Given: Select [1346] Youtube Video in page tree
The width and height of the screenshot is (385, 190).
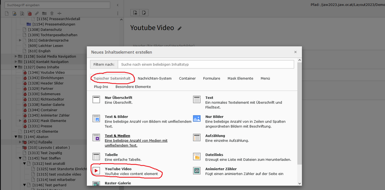Looking at the screenshot, I should (x=46, y=72).
